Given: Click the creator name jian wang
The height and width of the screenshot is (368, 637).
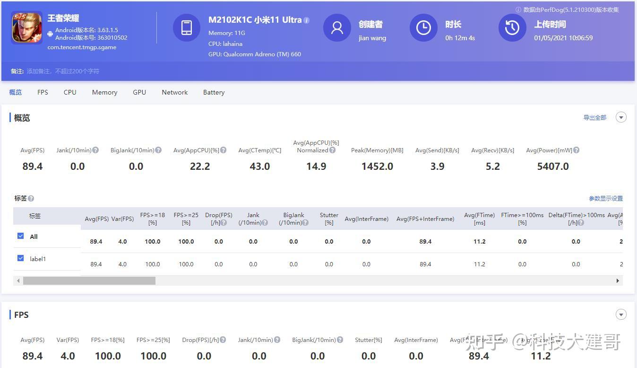Looking at the screenshot, I should tap(372, 38).
